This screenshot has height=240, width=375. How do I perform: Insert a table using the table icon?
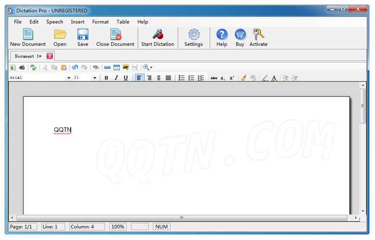(x=116, y=68)
